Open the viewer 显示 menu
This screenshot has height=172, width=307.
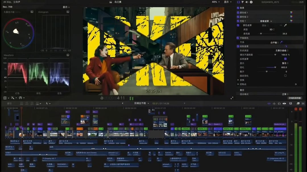pyautogui.click(x=228, y=2)
